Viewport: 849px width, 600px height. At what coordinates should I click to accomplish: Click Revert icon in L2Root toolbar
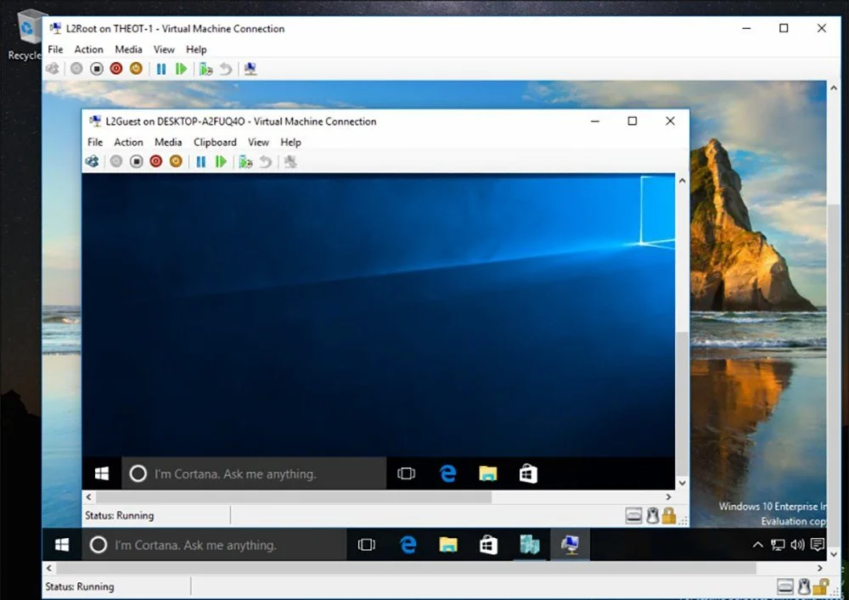(x=225, y=69)
